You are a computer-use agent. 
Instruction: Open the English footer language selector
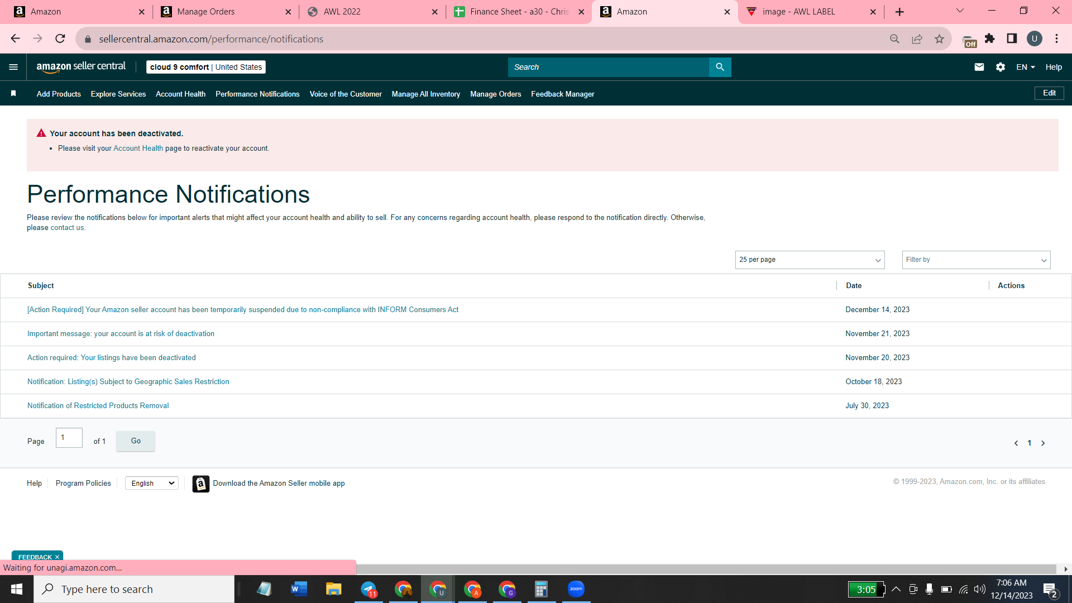click(x=152, y=484)
